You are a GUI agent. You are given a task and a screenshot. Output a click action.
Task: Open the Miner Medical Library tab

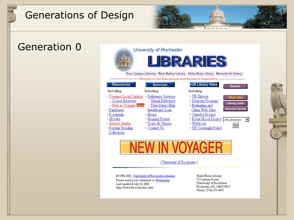(171, 74)
